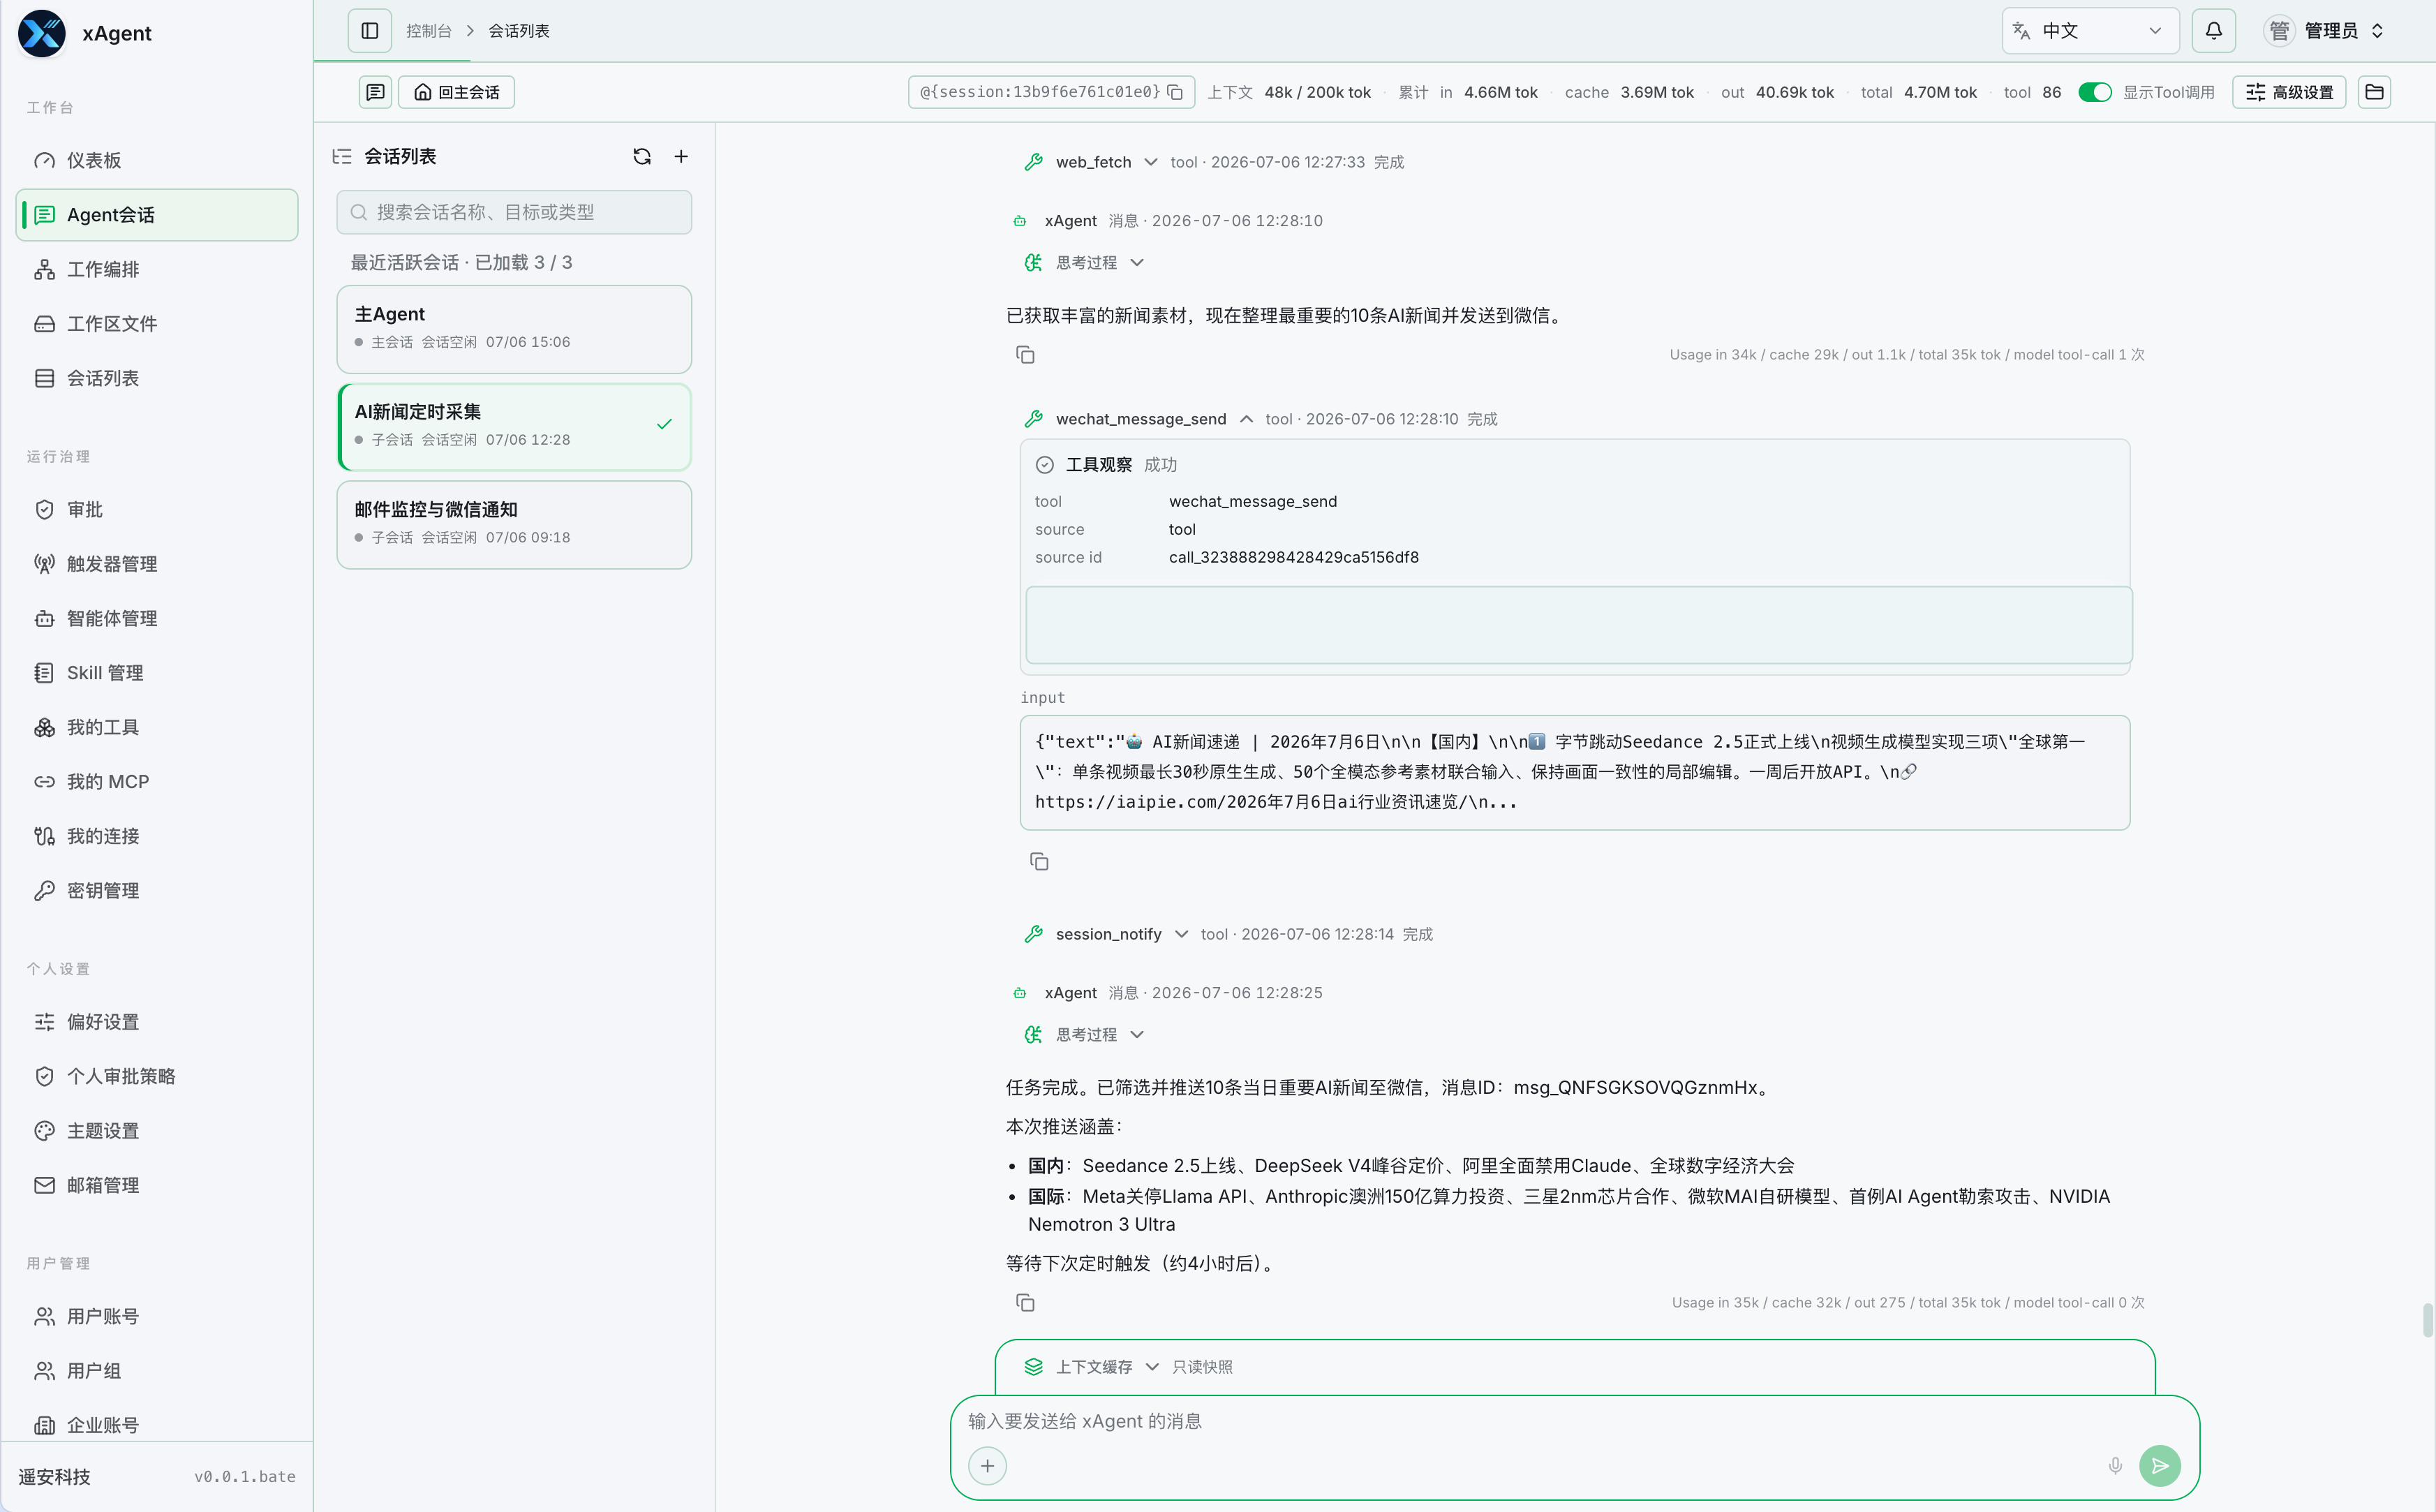This screenshot has height=1512, width=2436.
Task: Click the attachment plus button in composer
Action: pos(986,1466)
